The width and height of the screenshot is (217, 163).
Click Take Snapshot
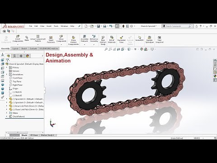tap(160, 39)
